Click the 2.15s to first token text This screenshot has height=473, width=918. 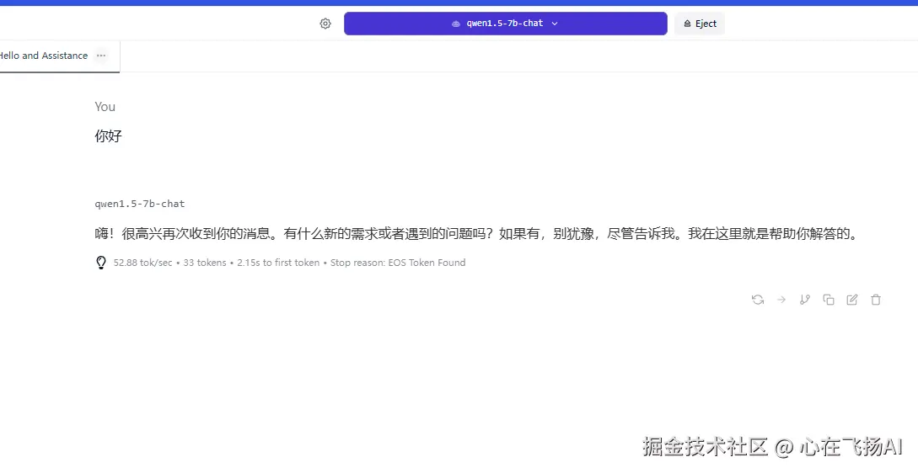[x=278, y=263]
